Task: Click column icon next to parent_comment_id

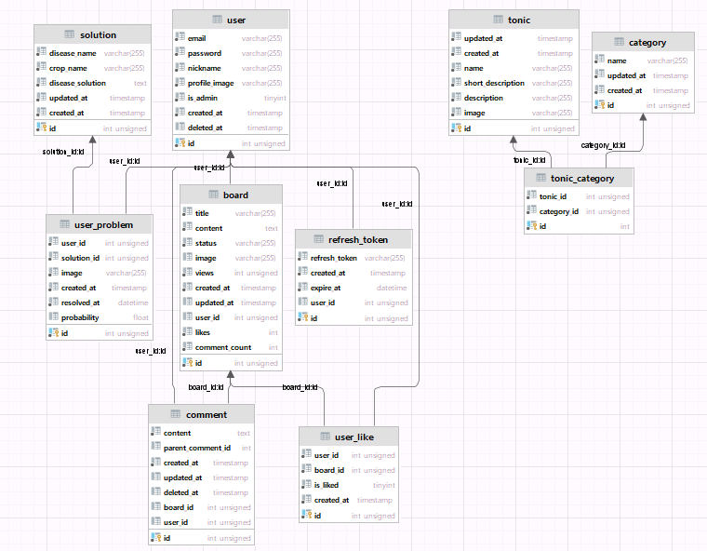Action: [x=156, y=447]
